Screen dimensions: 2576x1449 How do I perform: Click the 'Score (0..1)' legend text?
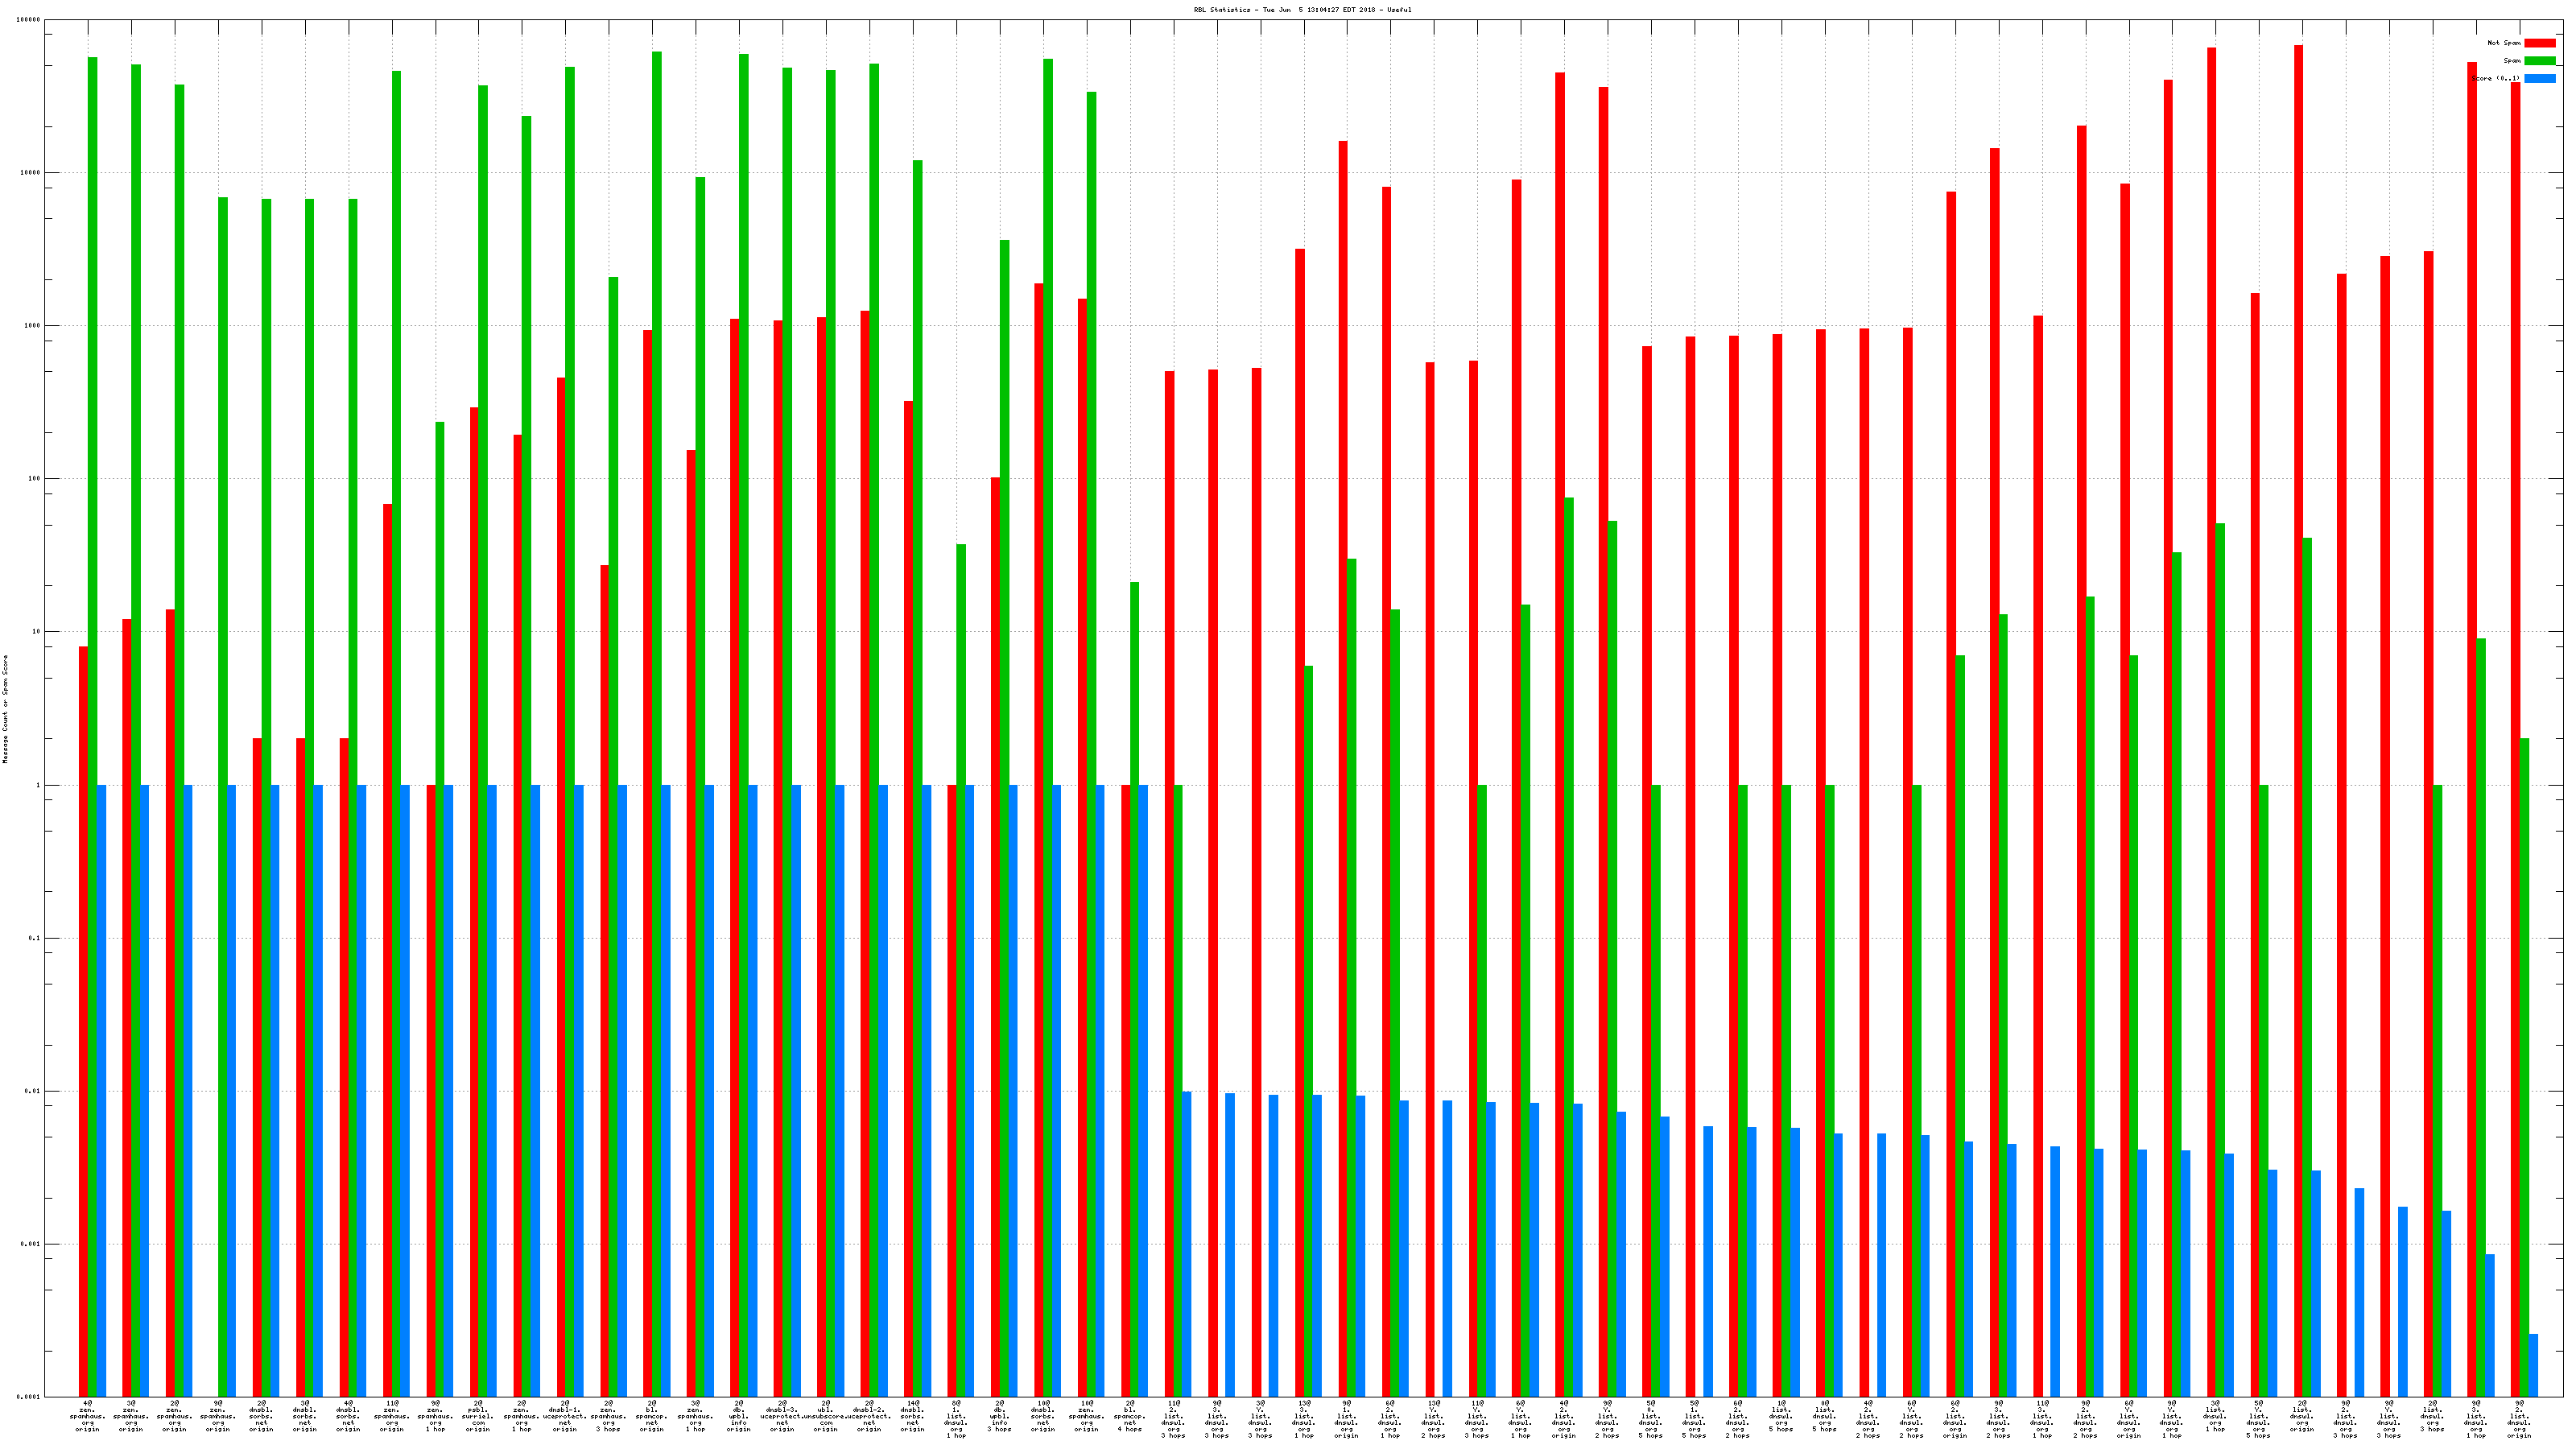2495,78
